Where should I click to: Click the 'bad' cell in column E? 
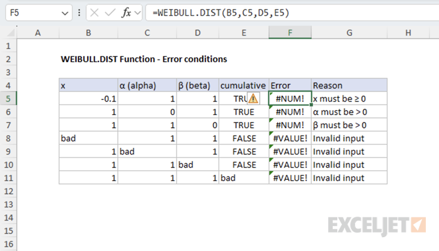pyautogui.click(x=244, y=178)
